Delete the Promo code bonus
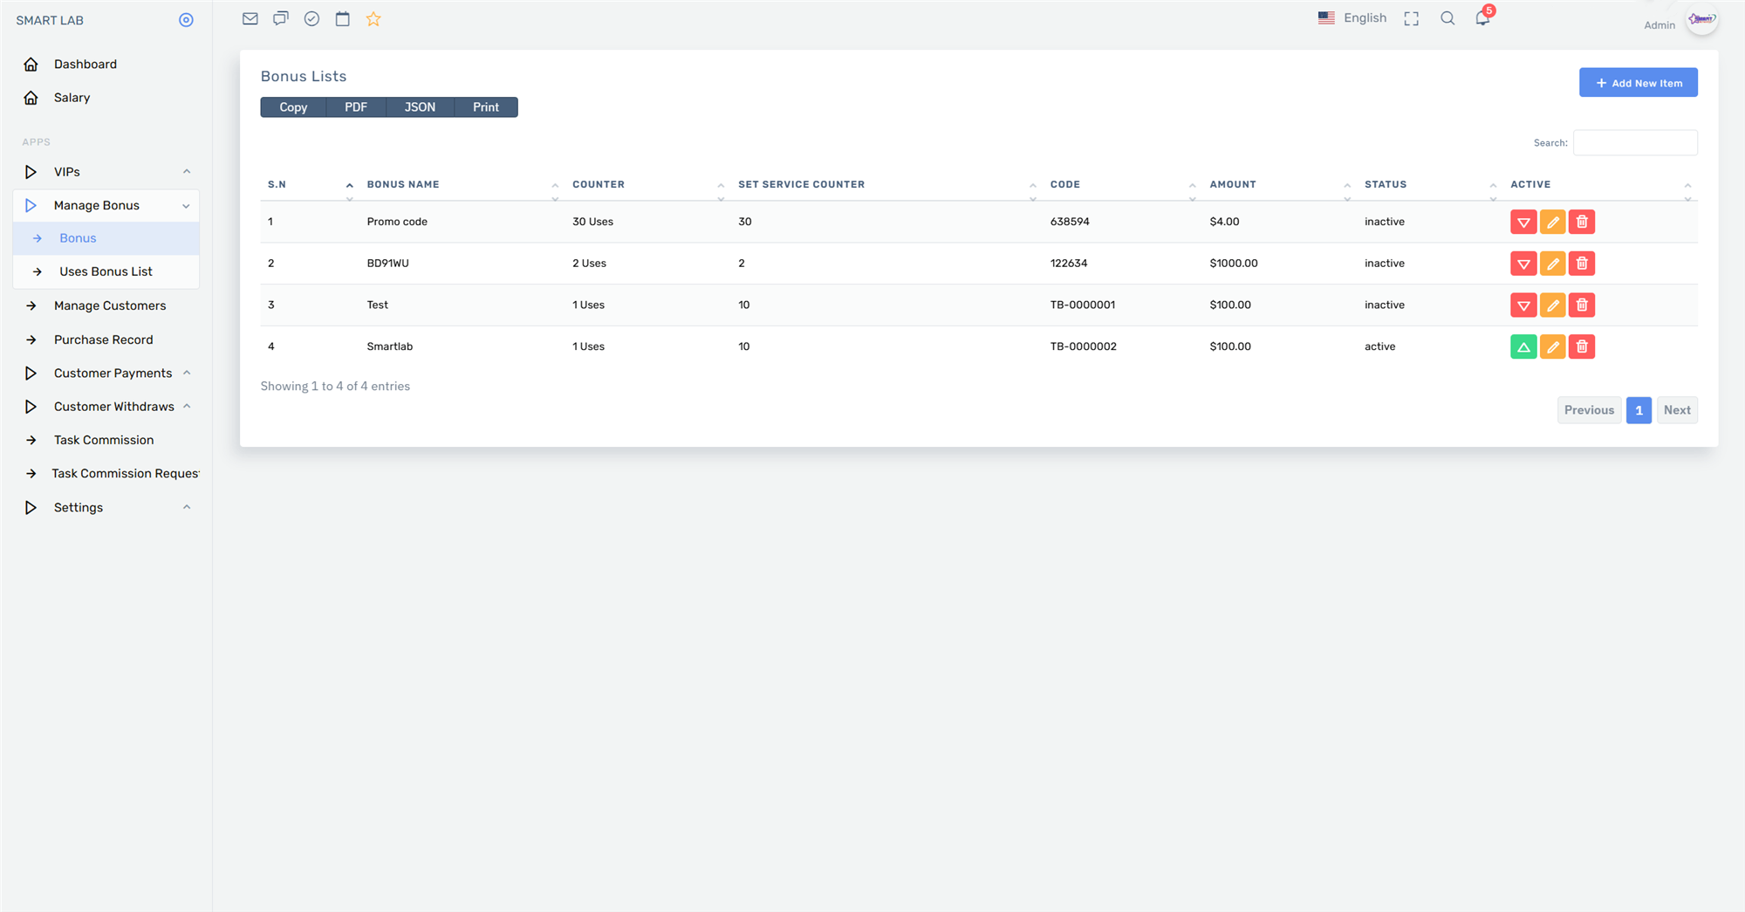The width and height of the screenshot is (1745, 912). pyautogui.click(x=1582, y=222)
